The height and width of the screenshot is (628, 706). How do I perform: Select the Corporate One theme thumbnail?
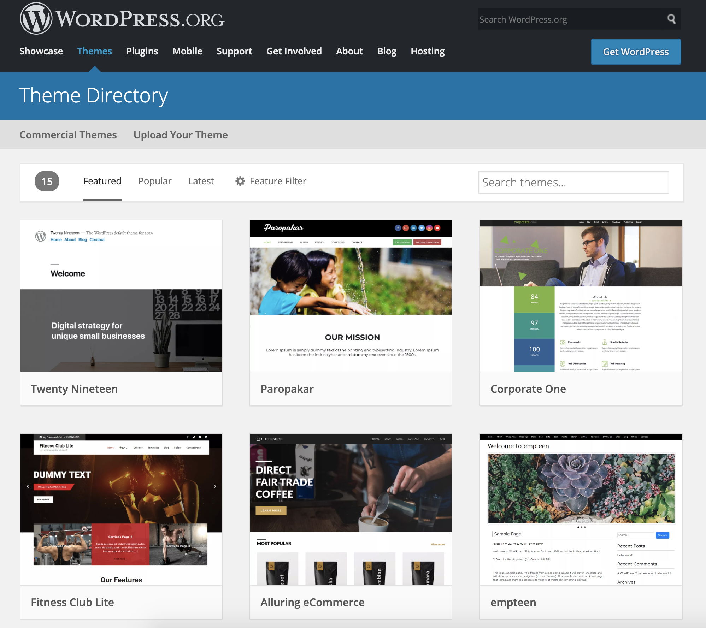pyautogui.click(x=580, y=296)
